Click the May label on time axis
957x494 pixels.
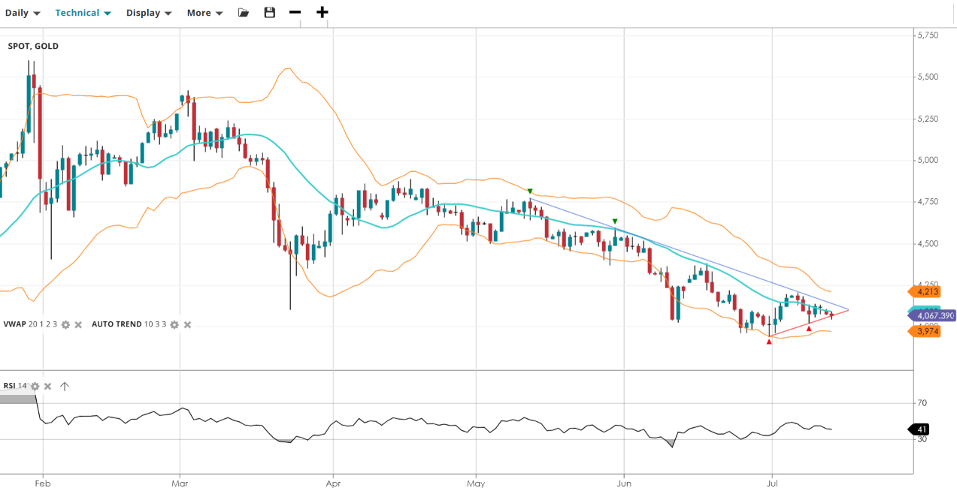pos(475,485)
